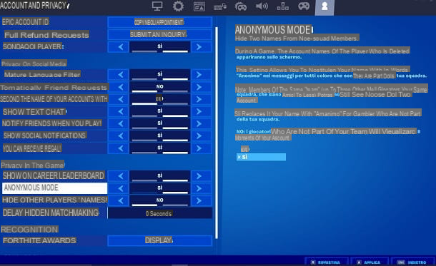Set Delay Hidden Matchmaking seconds slider

pos(160,213)
